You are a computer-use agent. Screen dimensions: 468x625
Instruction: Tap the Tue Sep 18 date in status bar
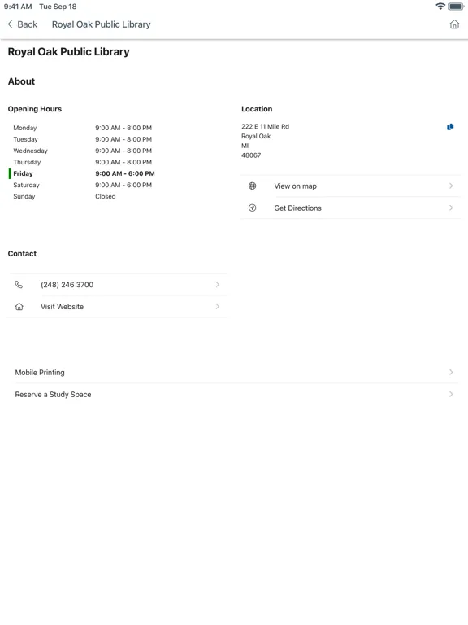click(x=58, y=7)
